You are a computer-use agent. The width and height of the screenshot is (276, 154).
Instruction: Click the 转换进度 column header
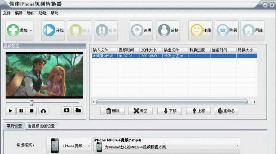(x=199, y=50)
